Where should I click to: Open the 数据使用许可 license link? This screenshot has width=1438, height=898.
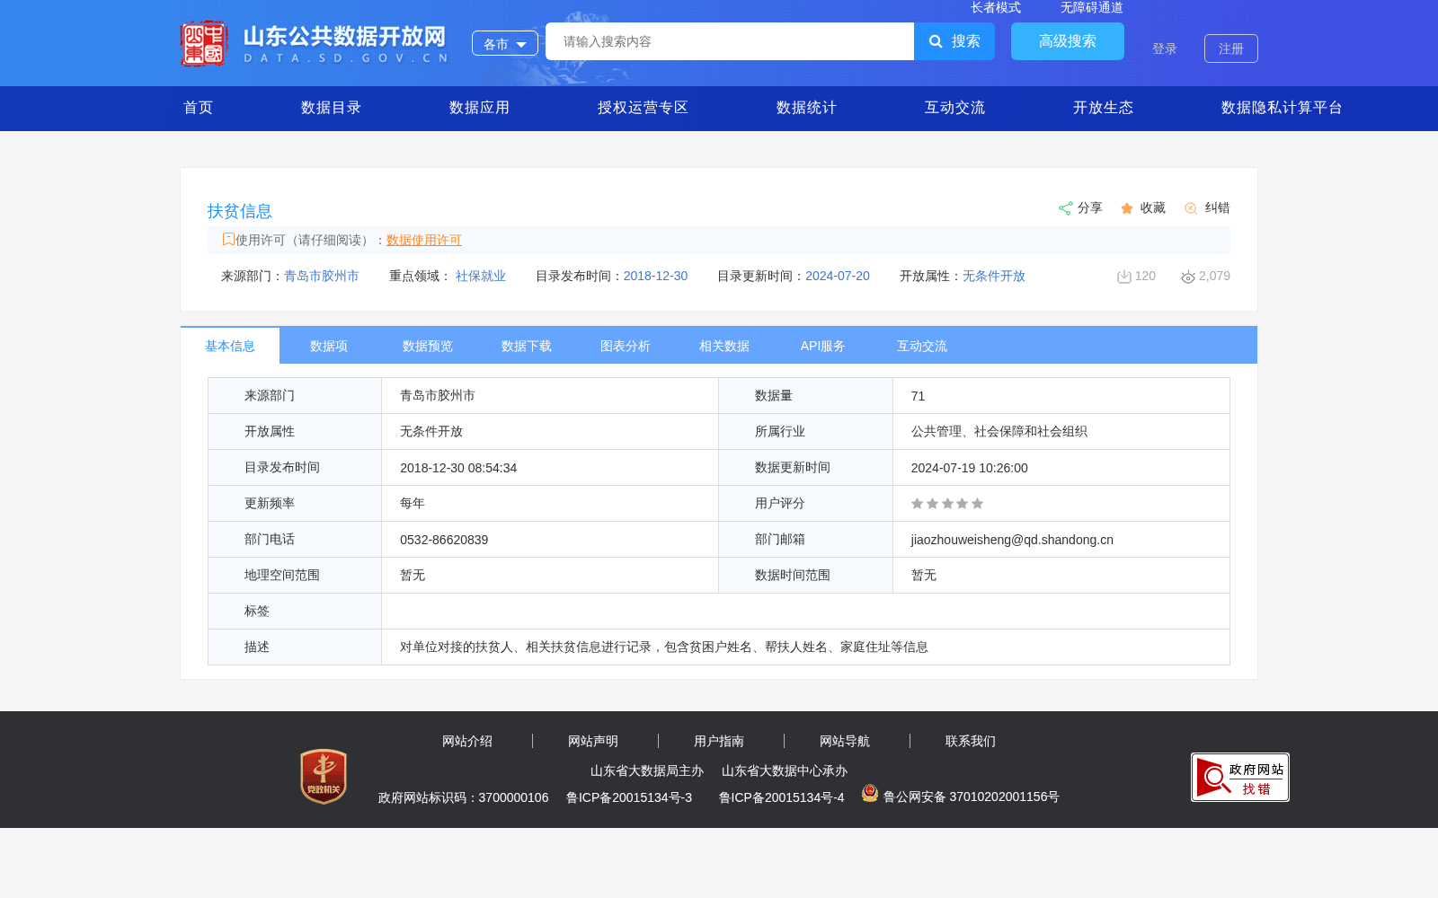click(x=424, y=240)
